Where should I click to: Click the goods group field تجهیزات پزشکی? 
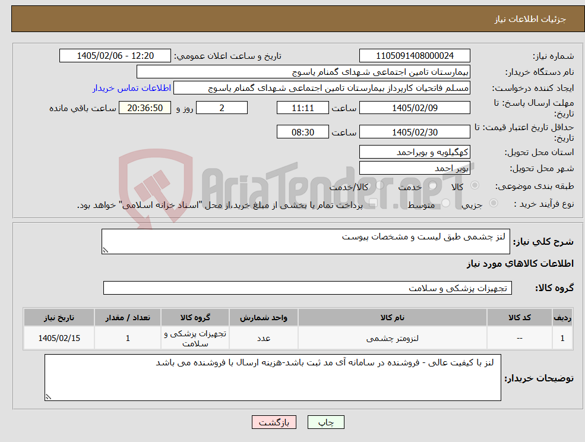pos(308,288)
